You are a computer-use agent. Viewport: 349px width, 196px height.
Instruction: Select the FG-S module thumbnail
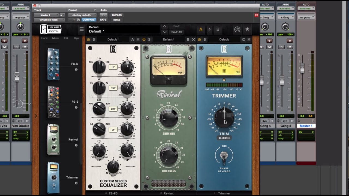(53, 102)
